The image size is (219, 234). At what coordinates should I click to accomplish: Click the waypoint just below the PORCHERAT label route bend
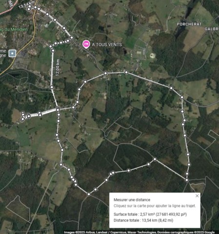182,97
